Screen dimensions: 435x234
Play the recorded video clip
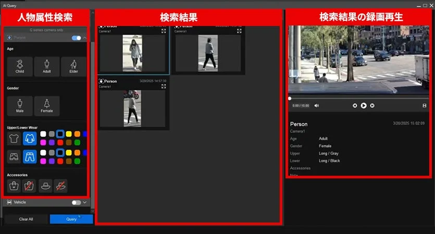click(364, 106)
